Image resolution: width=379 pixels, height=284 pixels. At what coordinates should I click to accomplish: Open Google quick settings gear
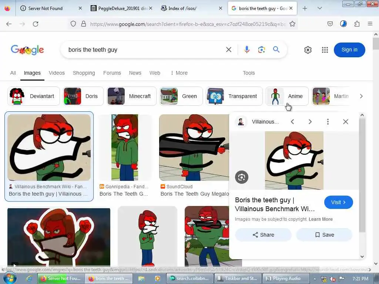point(308,50)
